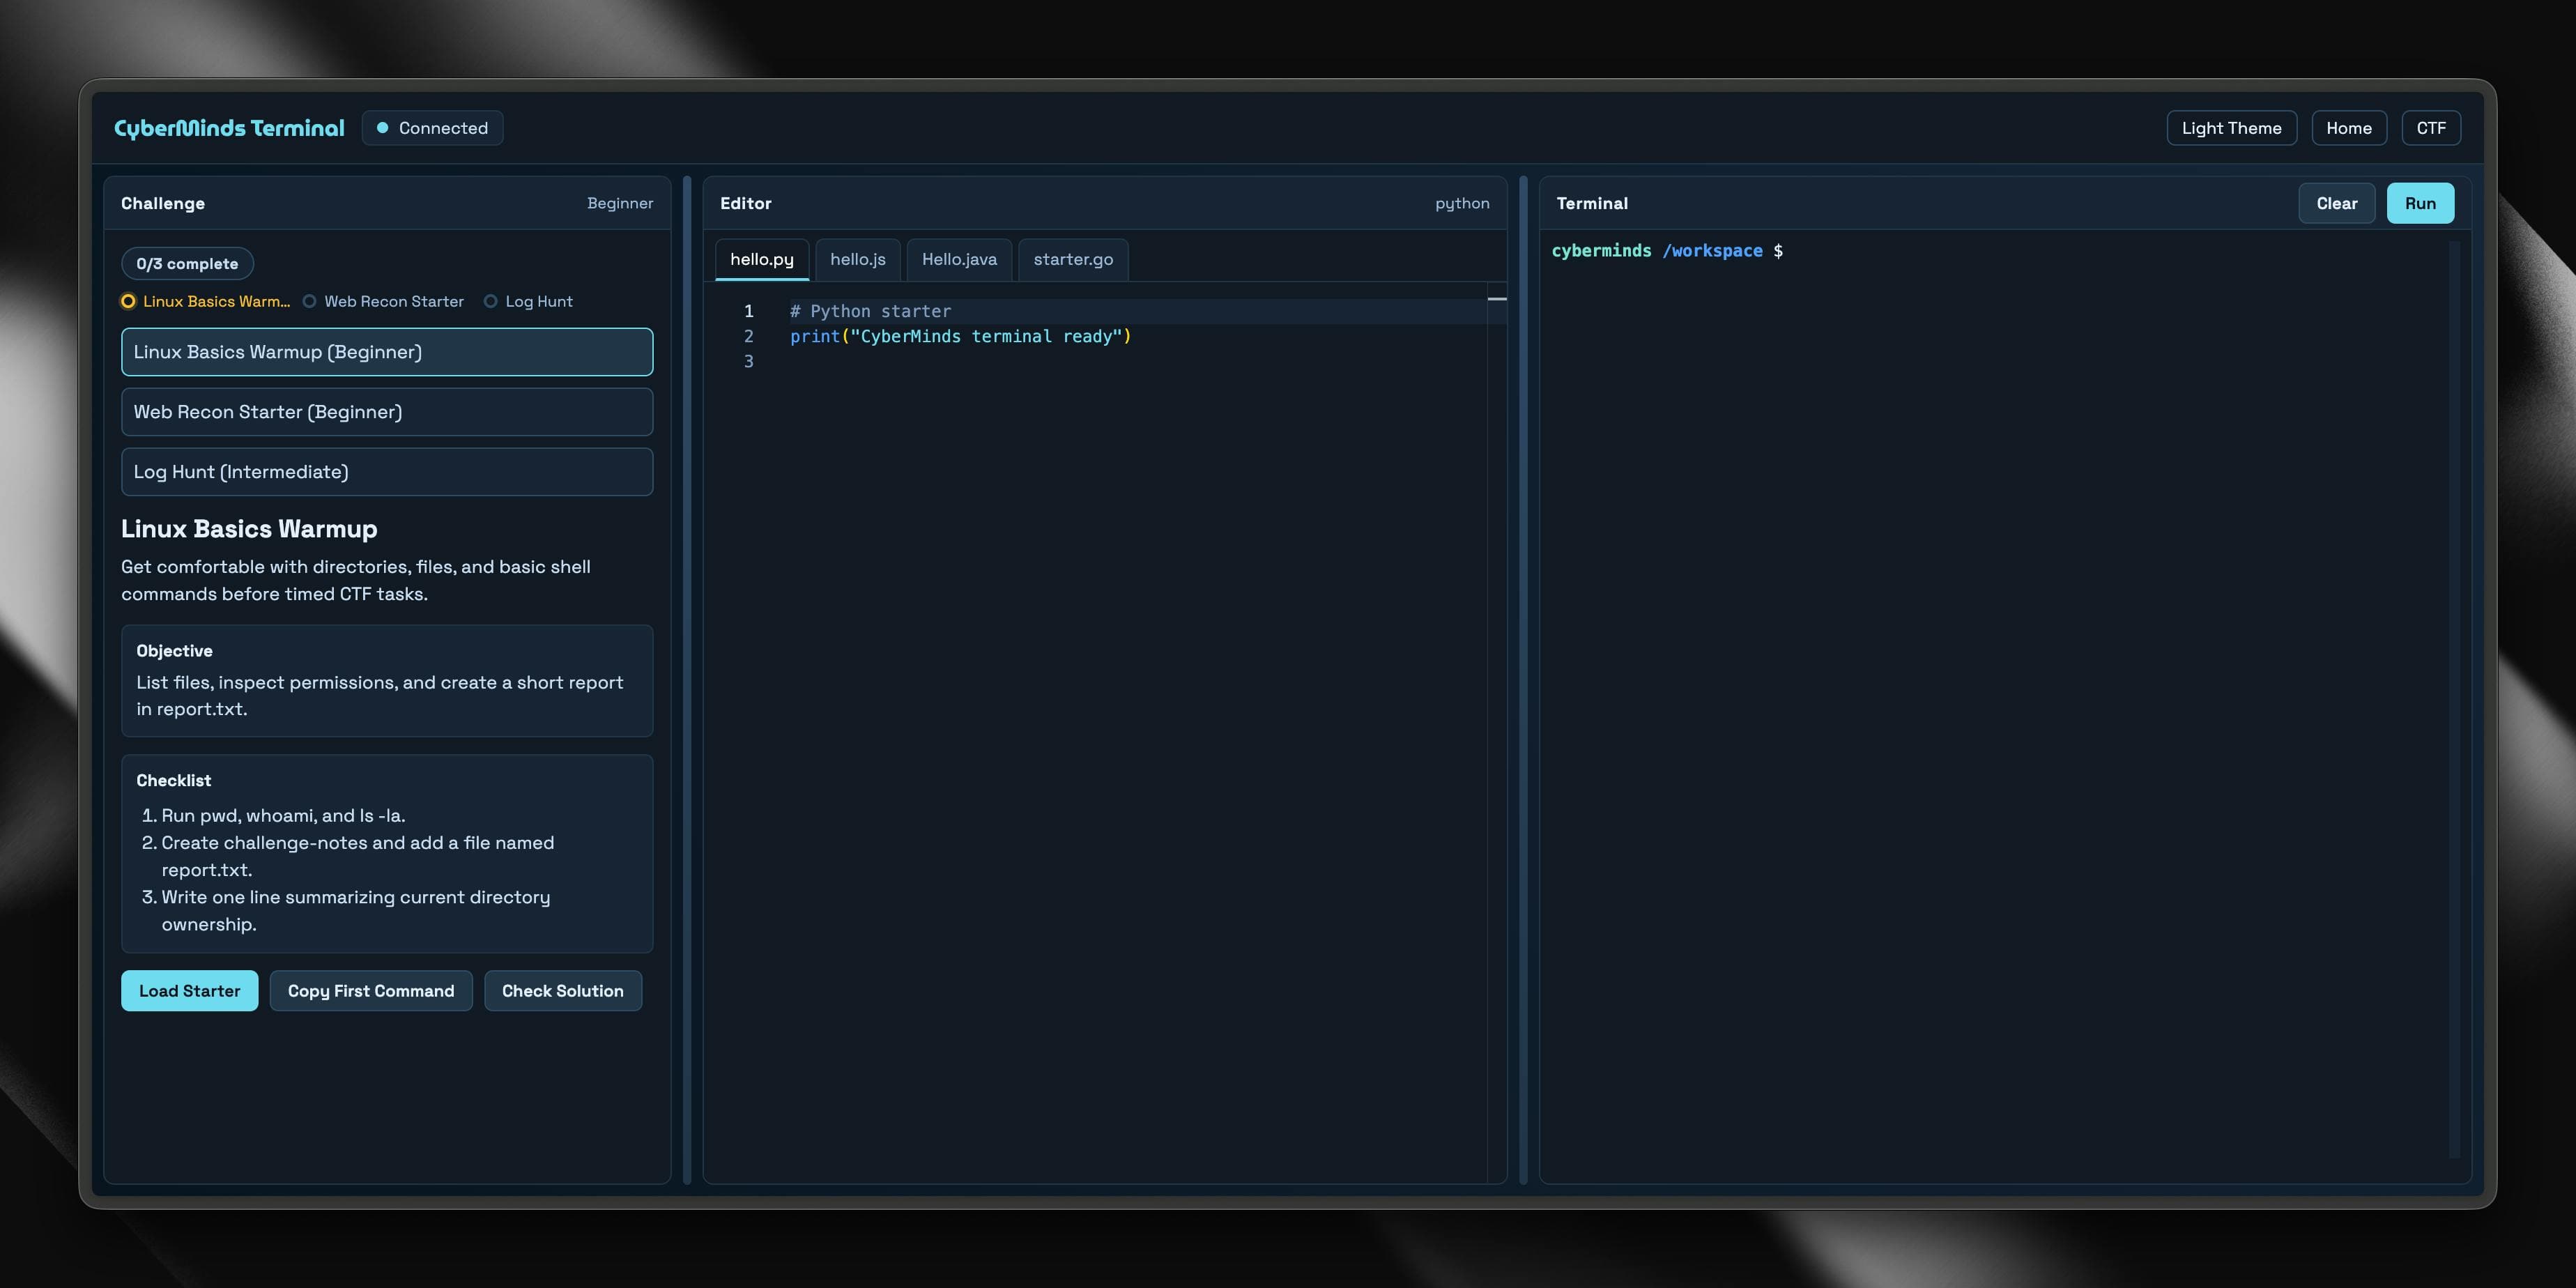Load Starter for the challenge

click(x=189, y=990)
